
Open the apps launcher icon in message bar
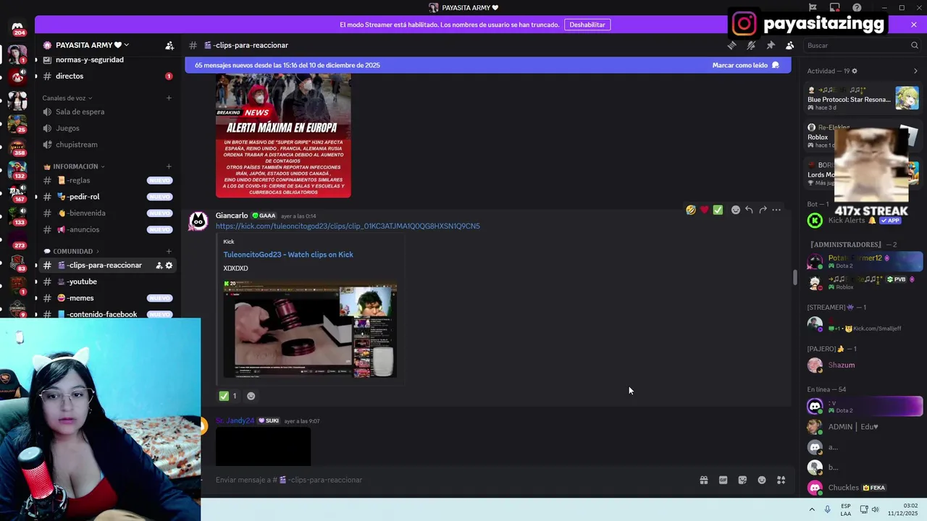[781, 480]
